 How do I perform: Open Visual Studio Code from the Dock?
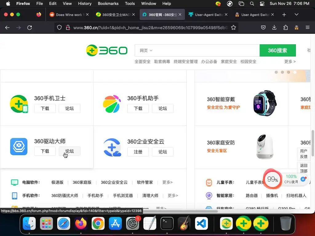pyautogui.click(x=201, y=223)
